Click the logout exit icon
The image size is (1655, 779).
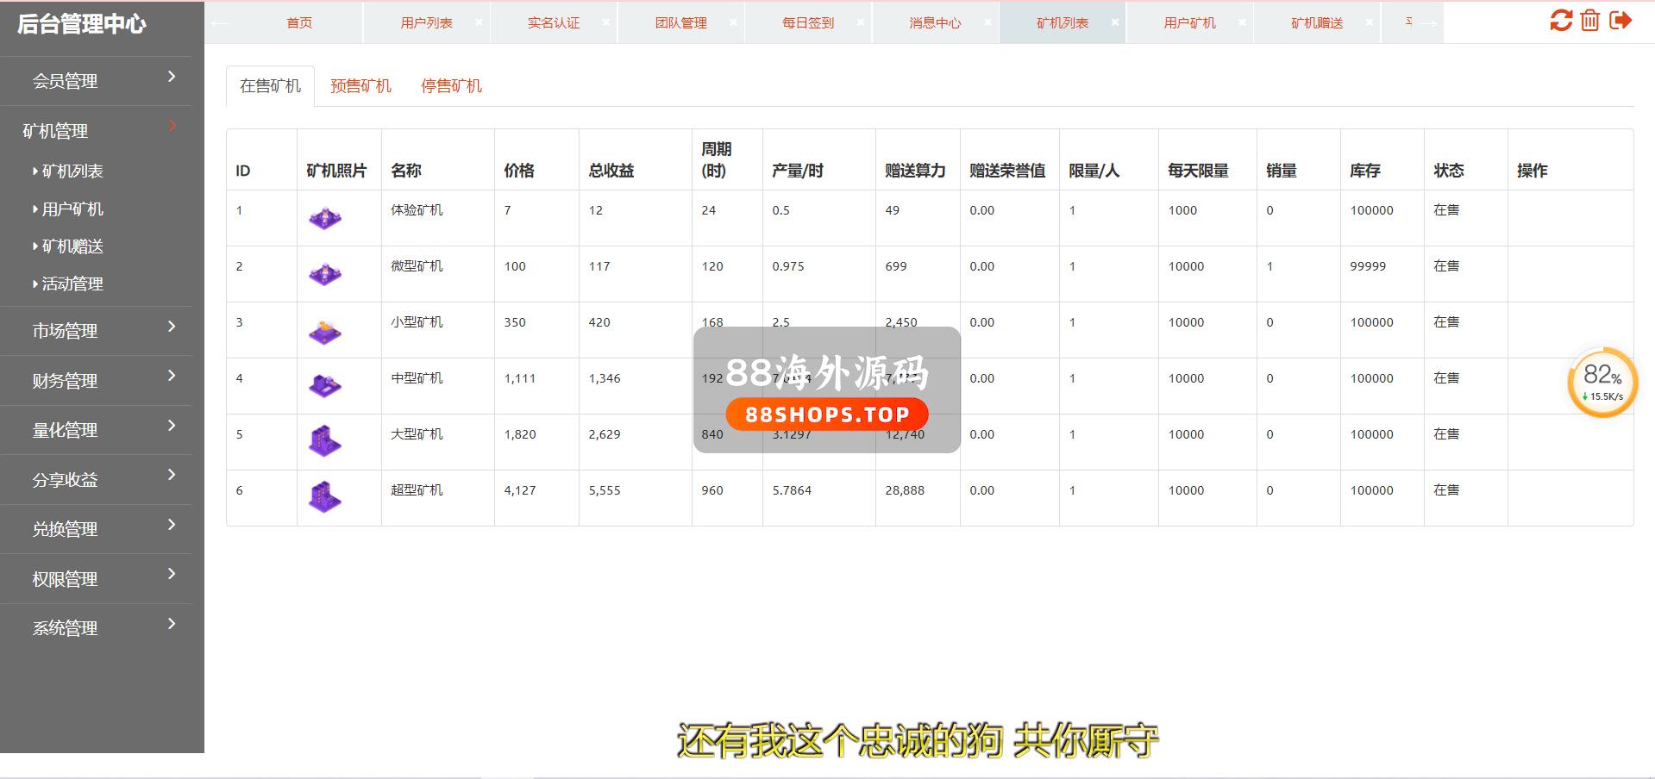1621,21
